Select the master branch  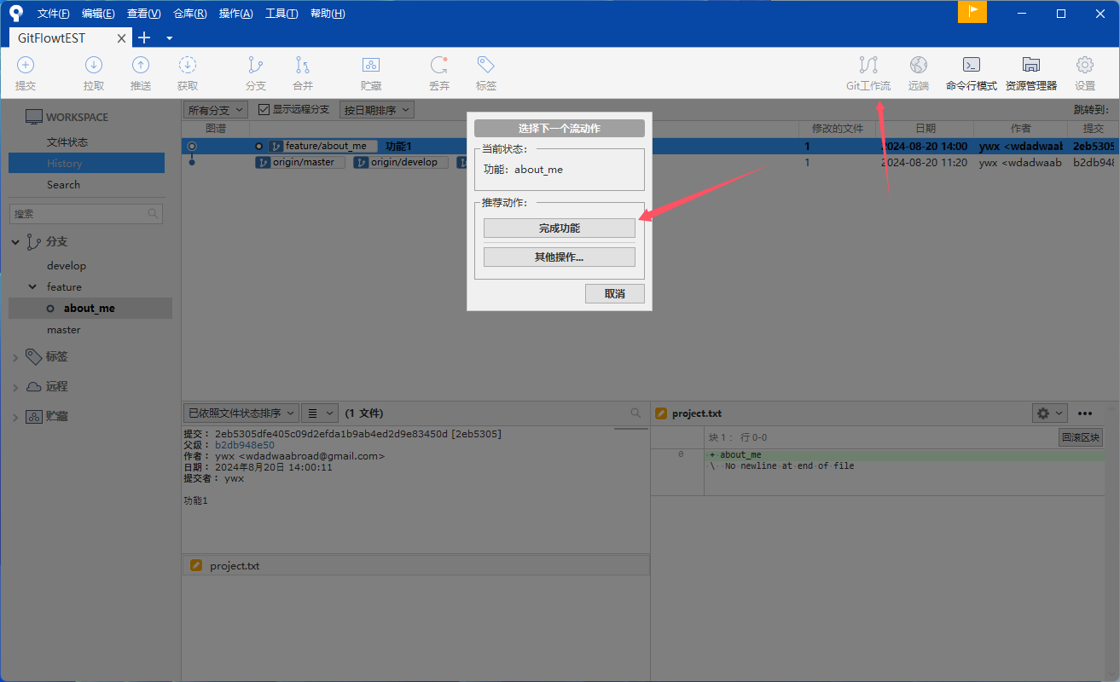(x=63, y=330)
